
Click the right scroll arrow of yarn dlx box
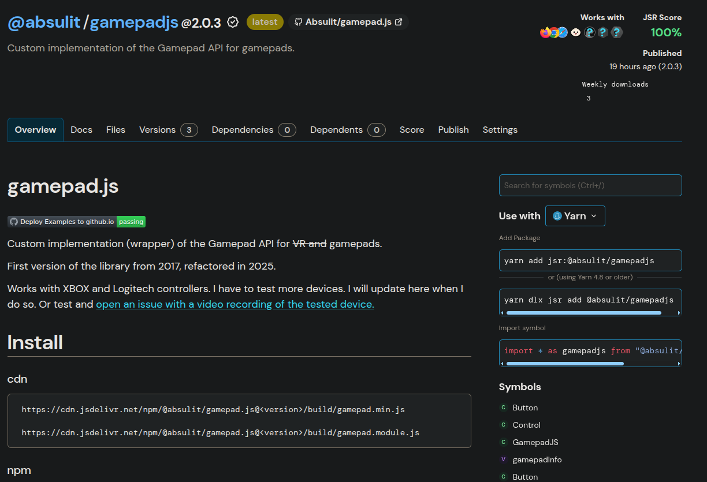point(678,313)
